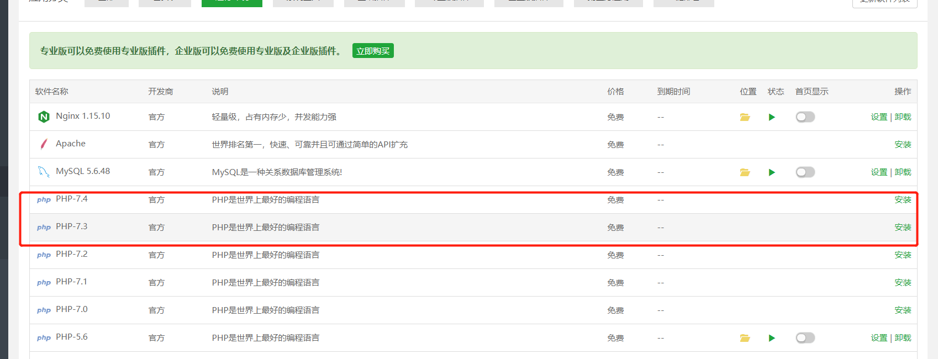
Task: Click the PHP-7.4 name text
Action: coord(72,199)
